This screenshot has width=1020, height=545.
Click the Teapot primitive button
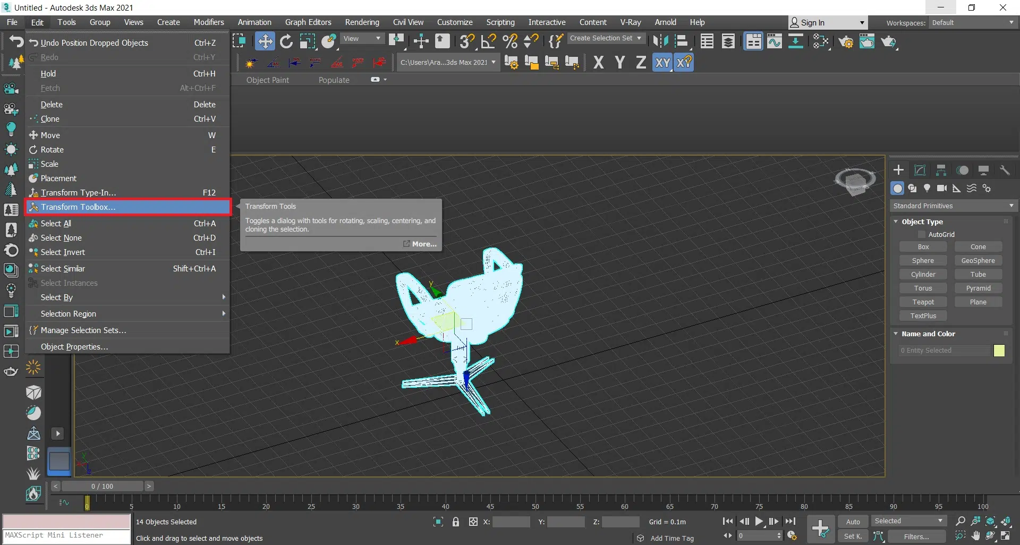pyautogui.click(x=923, y=302)
